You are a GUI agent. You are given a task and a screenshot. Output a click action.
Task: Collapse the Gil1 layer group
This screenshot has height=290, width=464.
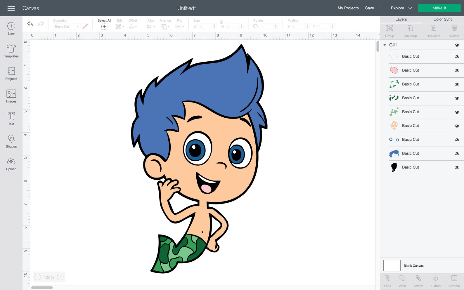tap(385, 45)
